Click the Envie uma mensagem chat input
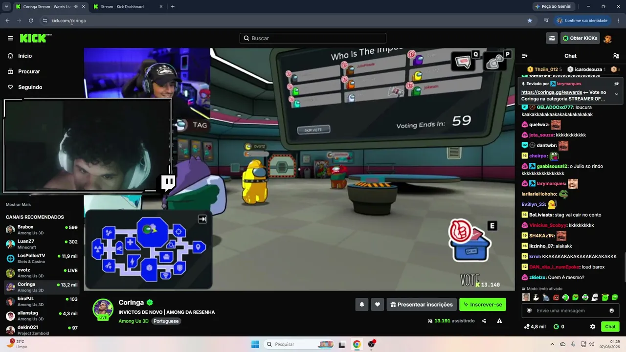Screen dimensions: 626x352 (x=570, y=310)
